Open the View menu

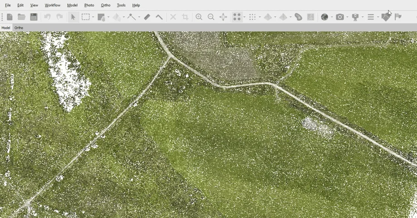coord(34,5)
